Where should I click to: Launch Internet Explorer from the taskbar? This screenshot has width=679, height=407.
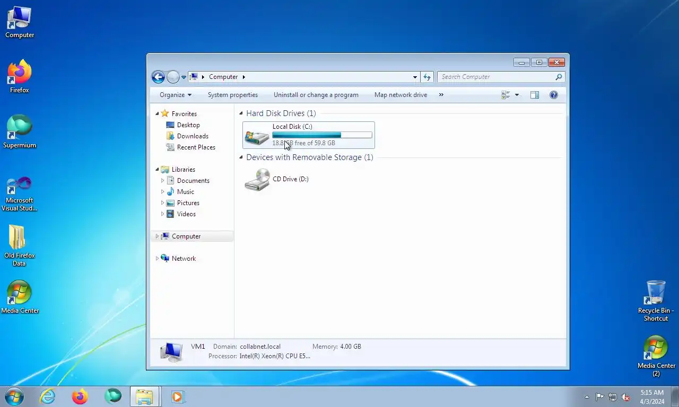(48, 396)
